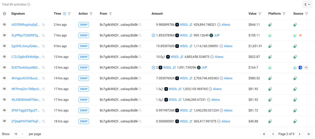Screen dimensions: 315x139
Task: Click the +3 sources badge
Action: point(306,68)
